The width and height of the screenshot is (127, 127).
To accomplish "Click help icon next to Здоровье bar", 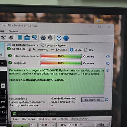I will click(x=108, y=63).
